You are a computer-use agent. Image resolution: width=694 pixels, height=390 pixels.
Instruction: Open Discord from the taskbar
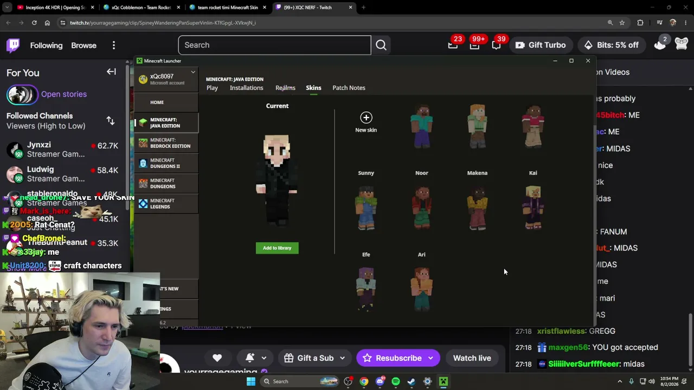380,381
